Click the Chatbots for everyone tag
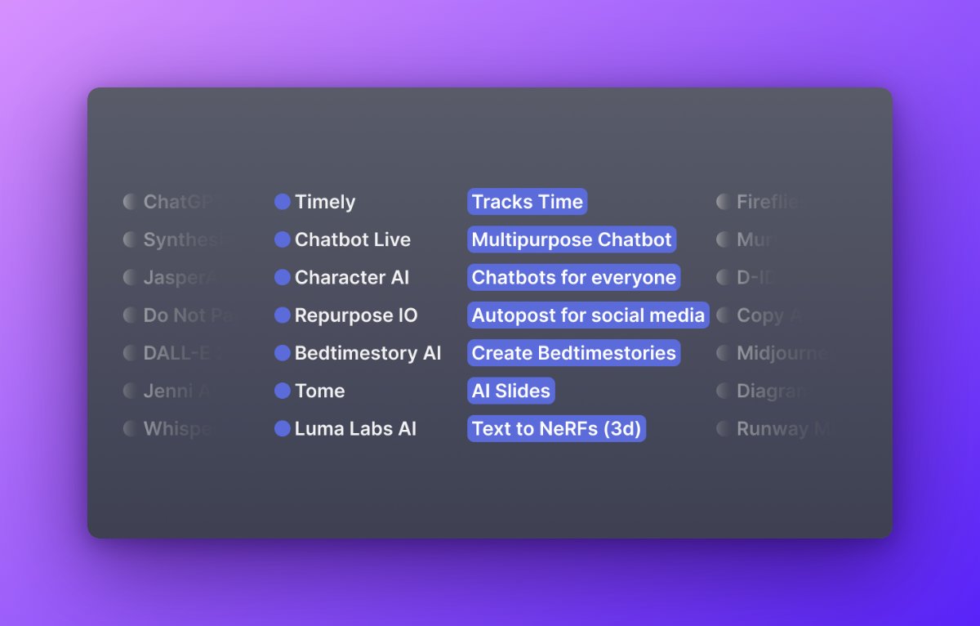The width and height of the screenshot is (980, 626). pyautogui.click(x=574, y=277)
